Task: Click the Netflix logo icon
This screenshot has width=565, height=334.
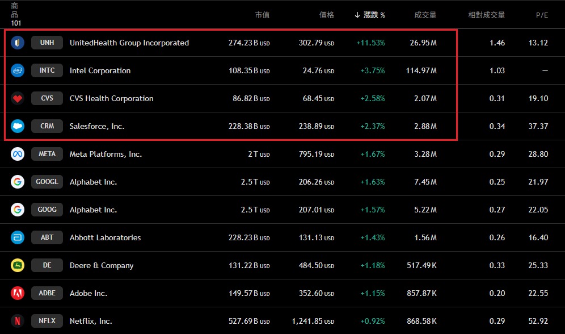Action: point(18,321)
